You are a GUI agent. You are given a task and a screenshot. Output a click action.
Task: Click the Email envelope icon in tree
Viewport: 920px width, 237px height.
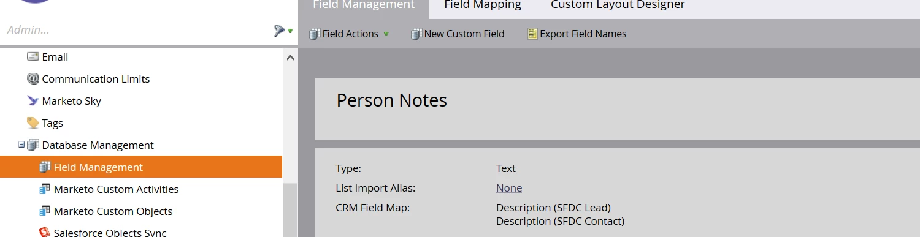[33, 56]
